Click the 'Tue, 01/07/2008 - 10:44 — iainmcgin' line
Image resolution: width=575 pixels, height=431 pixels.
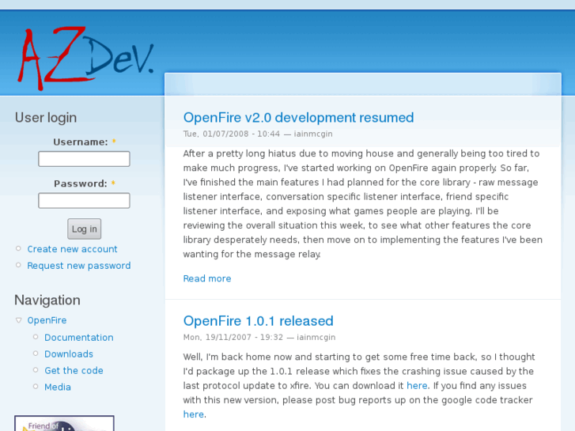[258, 134]
